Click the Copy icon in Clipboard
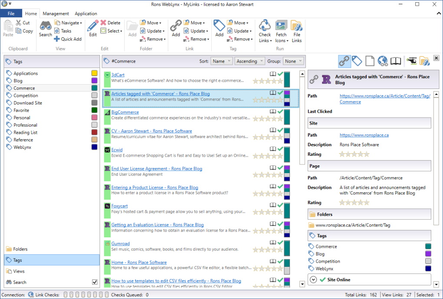 point(19,31)
